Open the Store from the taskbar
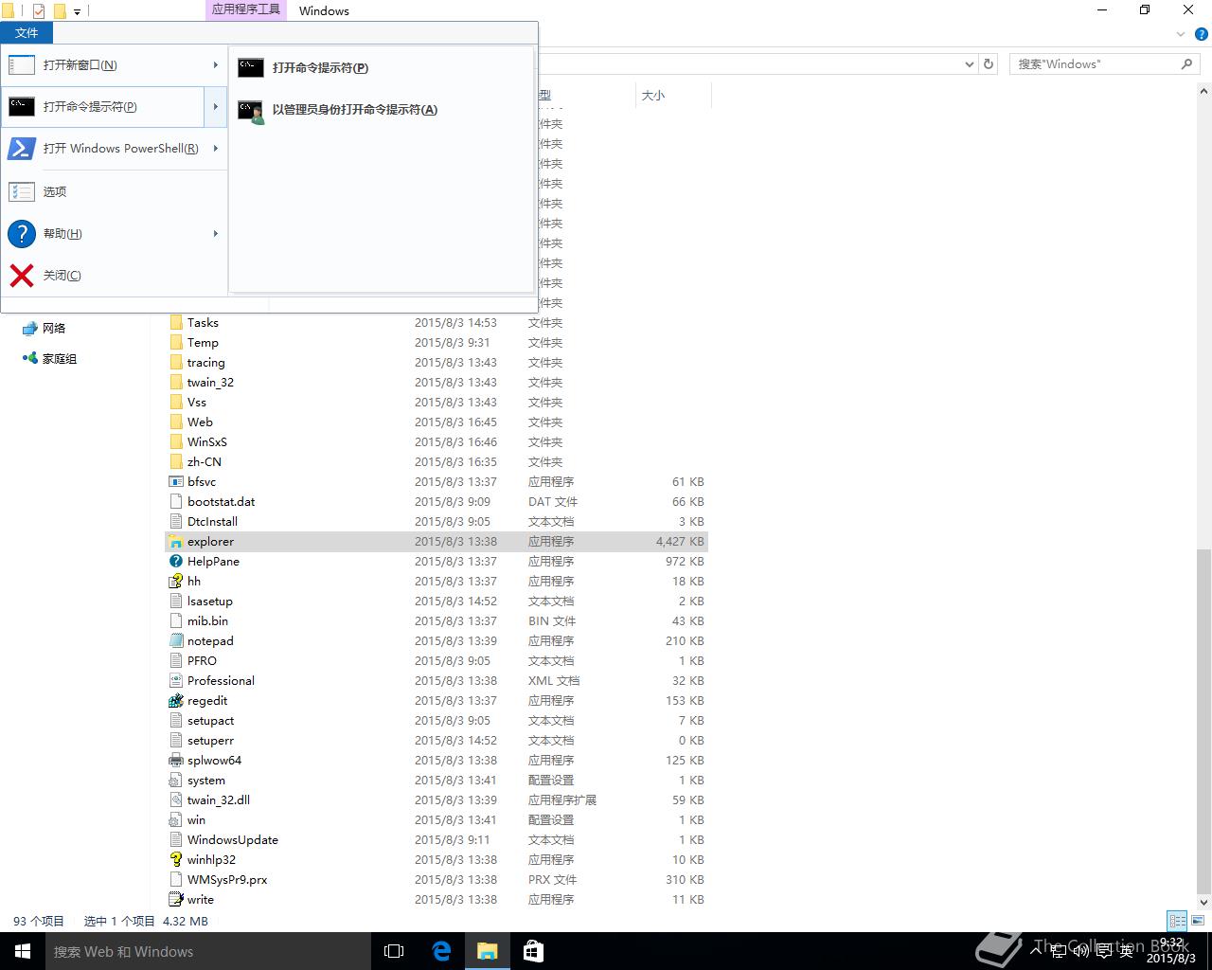The width and height of the screenshot is (1212, 970). [533, 951]
